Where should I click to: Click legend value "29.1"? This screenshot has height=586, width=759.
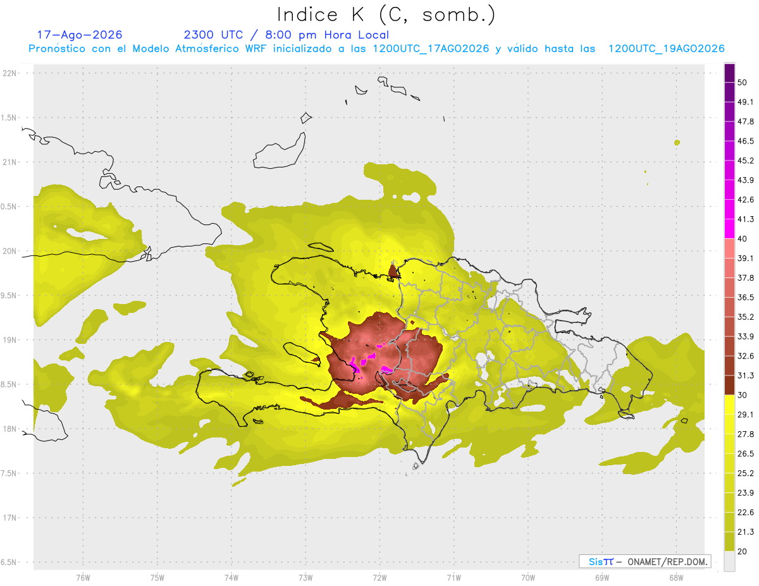click(745, 414)
